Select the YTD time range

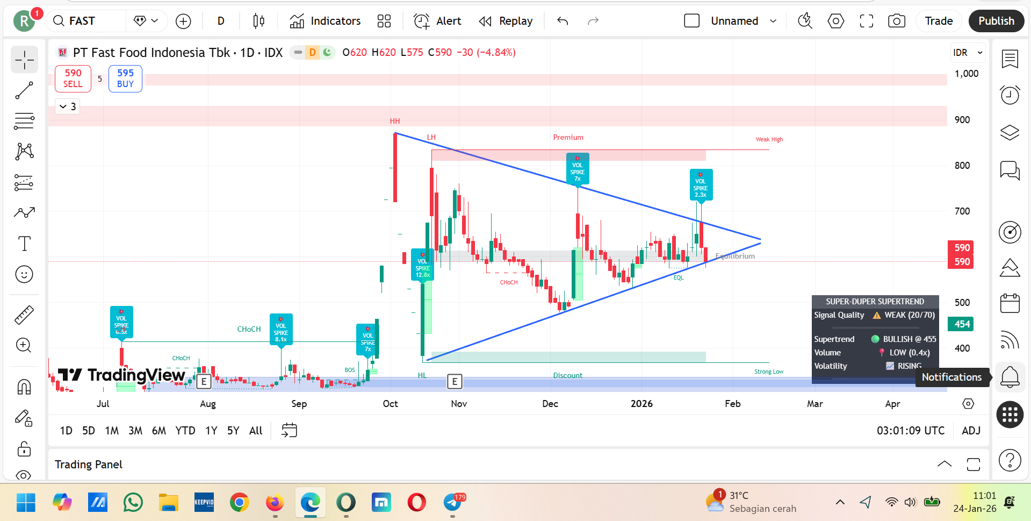[x=185, y=430]
